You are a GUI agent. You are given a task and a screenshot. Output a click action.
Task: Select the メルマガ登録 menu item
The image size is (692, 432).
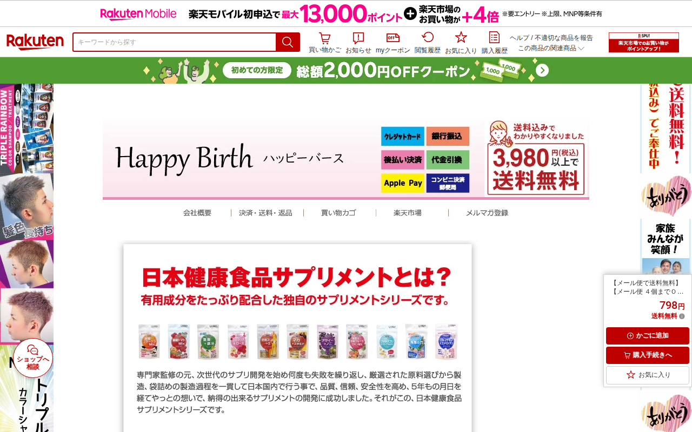(x=487, y=213)
